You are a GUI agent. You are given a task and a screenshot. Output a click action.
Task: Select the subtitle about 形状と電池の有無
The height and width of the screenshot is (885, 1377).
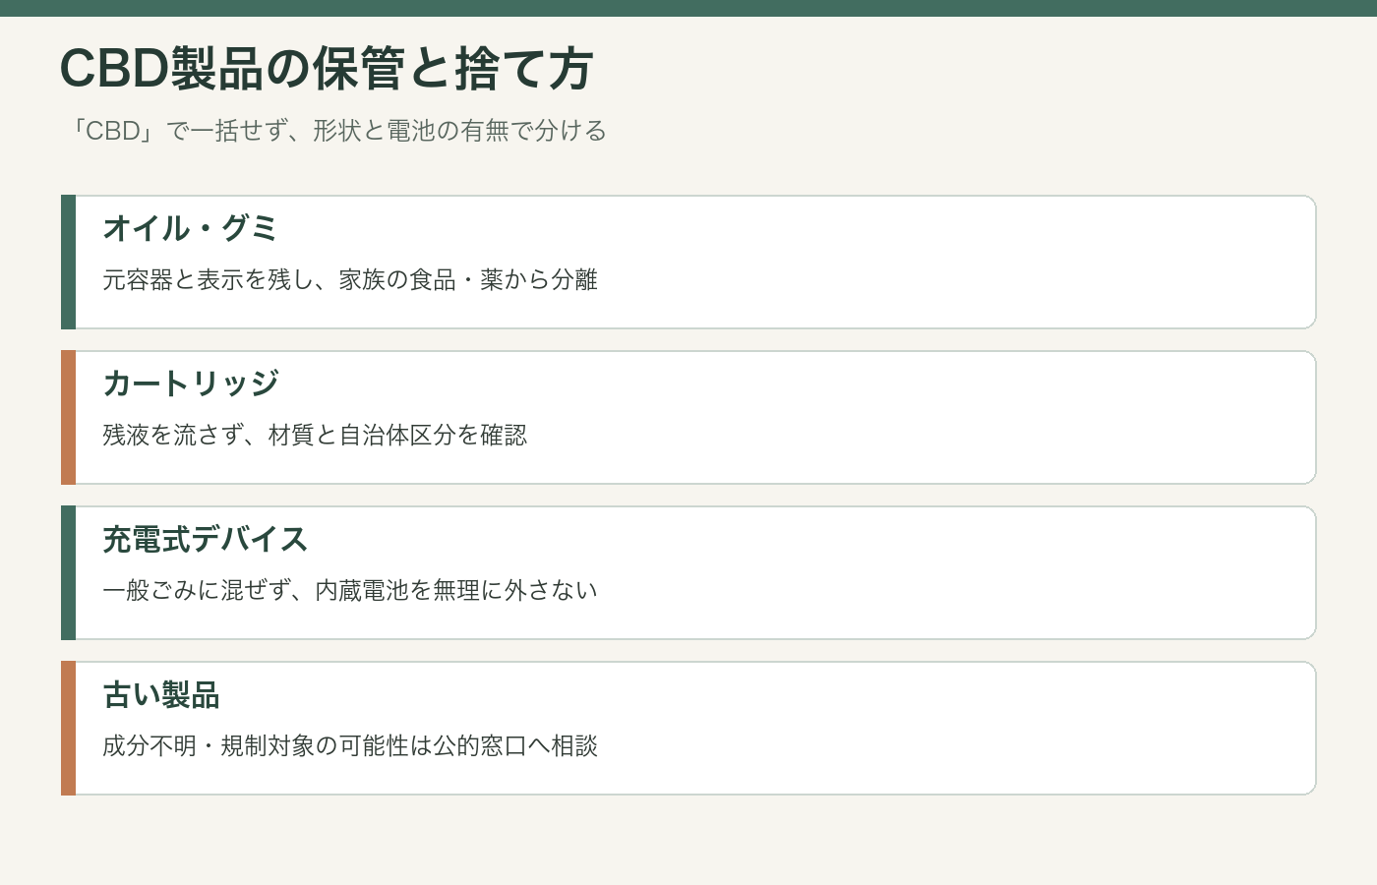[x=334, y=131]
